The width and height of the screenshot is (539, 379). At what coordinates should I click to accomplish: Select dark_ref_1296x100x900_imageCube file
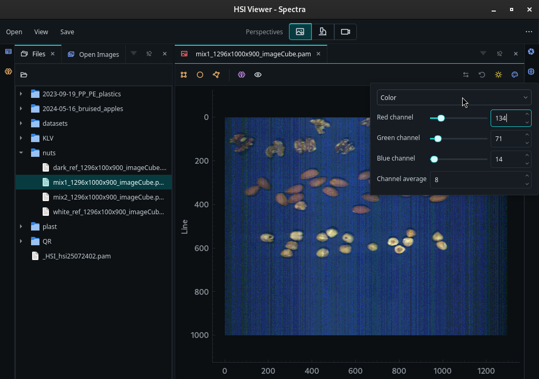(94, 167)
